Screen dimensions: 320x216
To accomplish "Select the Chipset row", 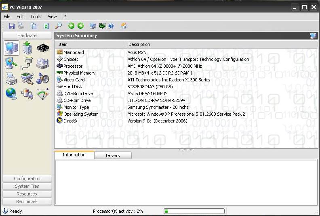I will pyautogui.click(x=186, y=59).
